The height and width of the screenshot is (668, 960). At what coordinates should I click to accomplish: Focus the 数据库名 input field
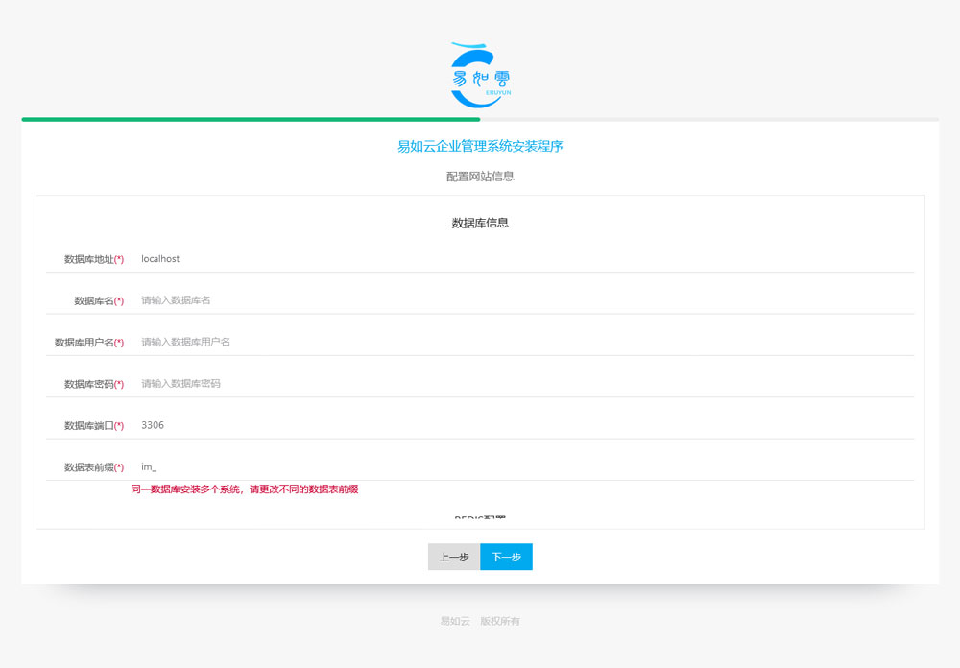[x=521, y=300]
